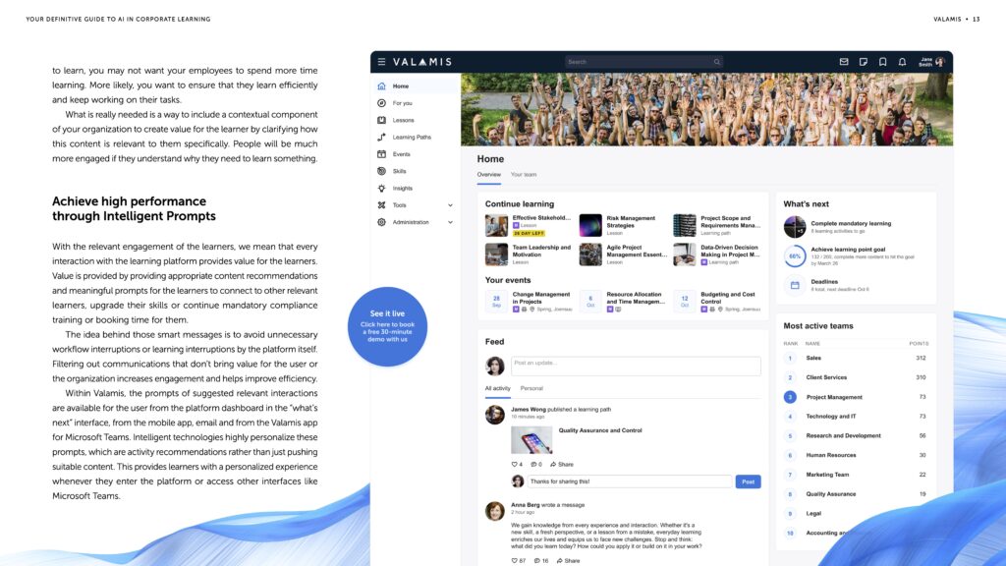
Task: Open Agile Project Management Essentials thumbnail
Action: [590, 255]
